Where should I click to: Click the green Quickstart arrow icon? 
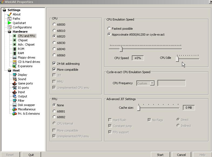[x=9, y=23]
